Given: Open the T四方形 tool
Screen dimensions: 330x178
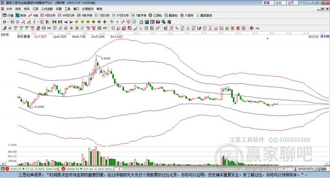Looking at the screenshot, I should click(102, 16).
